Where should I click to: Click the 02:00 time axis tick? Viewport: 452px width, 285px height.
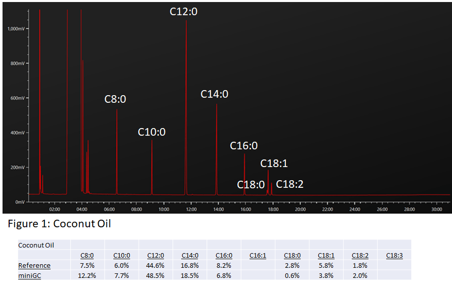click(x=55, y=209)
